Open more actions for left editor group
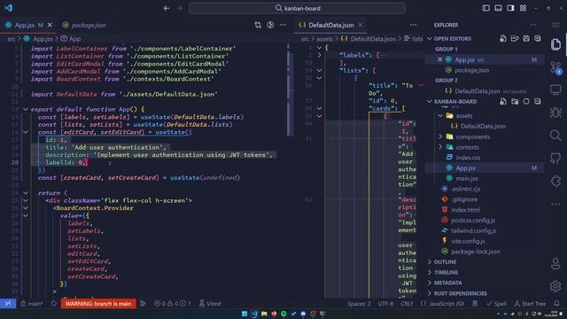The height and width of the screenshot is (319, 567). 283,25
